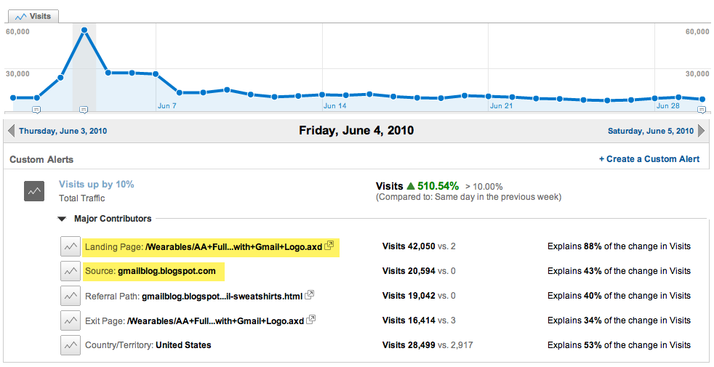
Task: Click the Jun 28 data point on chart
Action: click(x=654, y=98)
